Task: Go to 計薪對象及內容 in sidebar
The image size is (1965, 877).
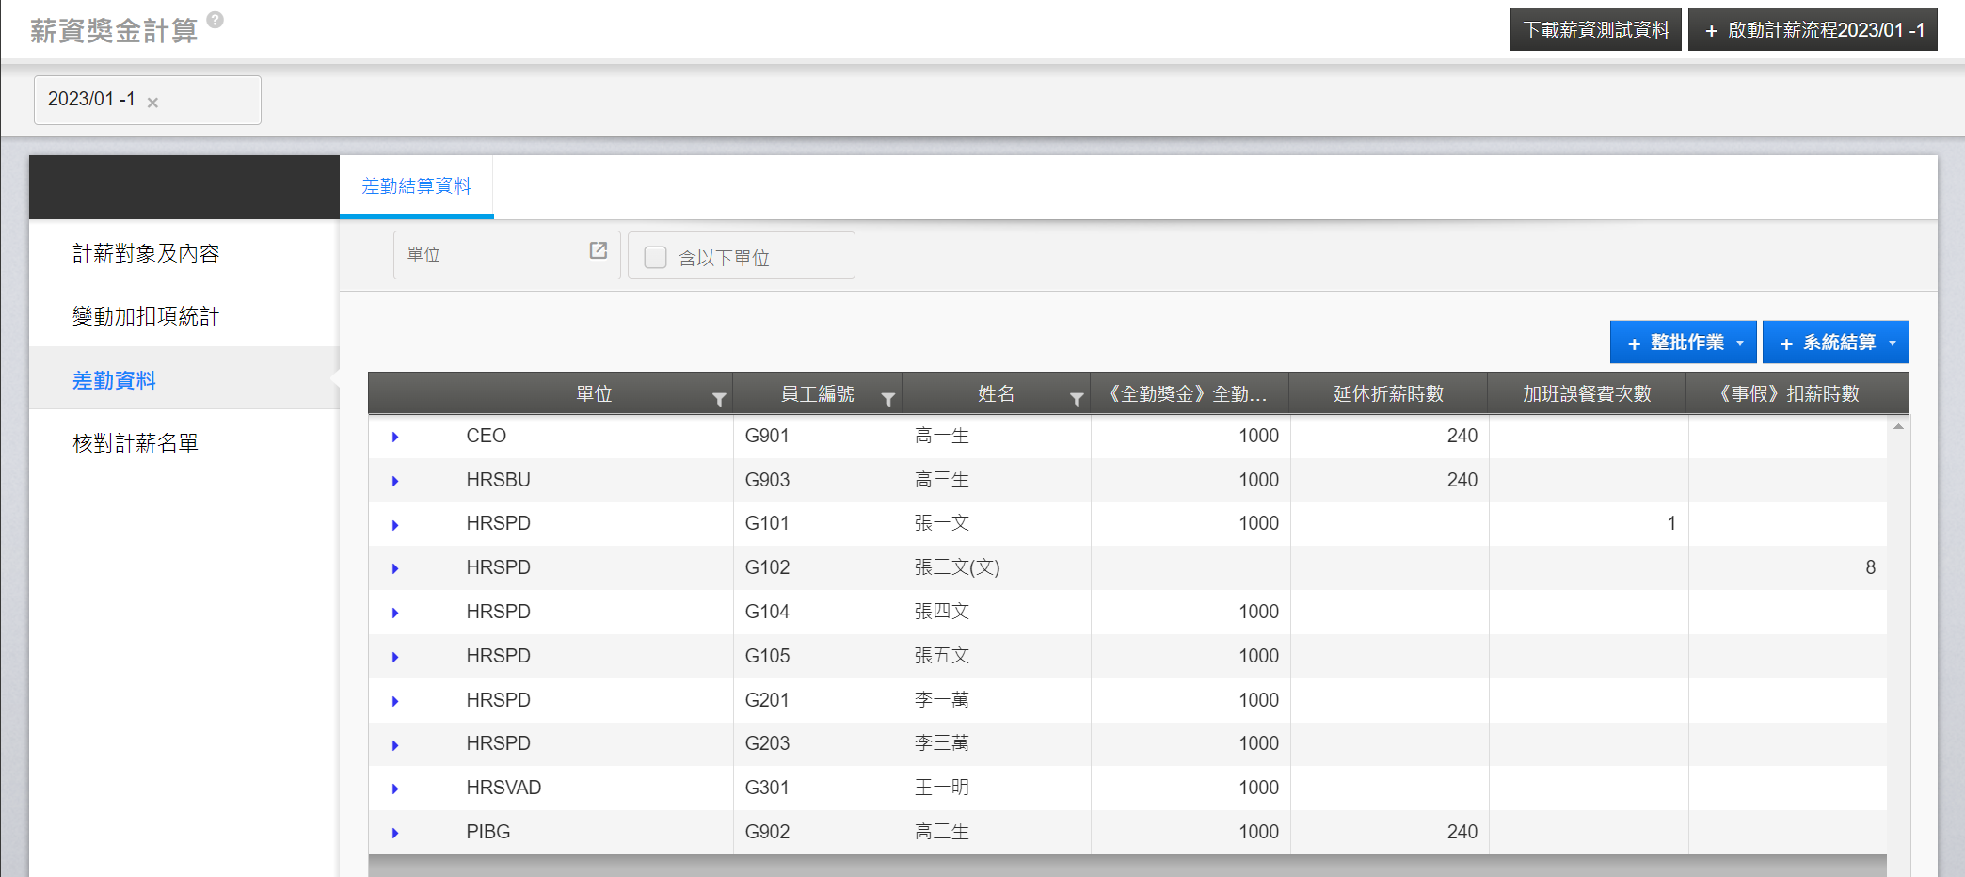Action: click(x=146, y=253)
